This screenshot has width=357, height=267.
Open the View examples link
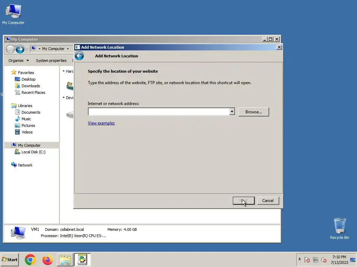point(101,123)
